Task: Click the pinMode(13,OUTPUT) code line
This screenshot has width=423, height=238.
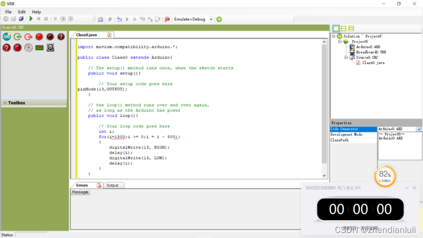Action: tap(102, 89)
